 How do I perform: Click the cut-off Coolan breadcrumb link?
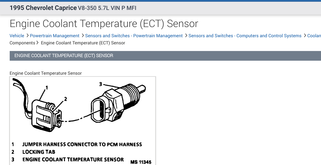314,36
